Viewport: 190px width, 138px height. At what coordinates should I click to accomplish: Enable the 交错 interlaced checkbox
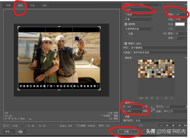tap(126, 34)
